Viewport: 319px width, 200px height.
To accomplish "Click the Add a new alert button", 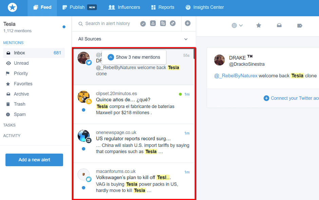I will click(34, 160).
